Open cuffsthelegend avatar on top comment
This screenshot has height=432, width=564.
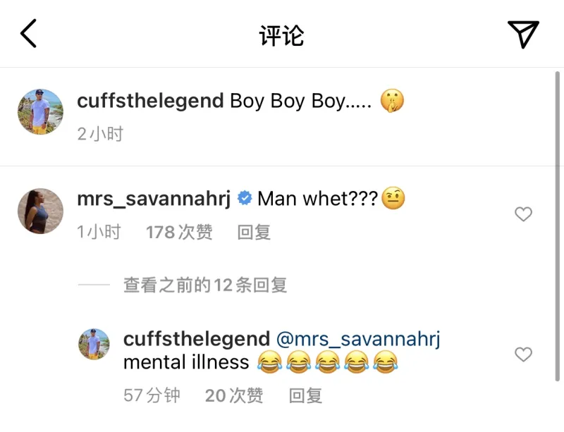[41, 112]
